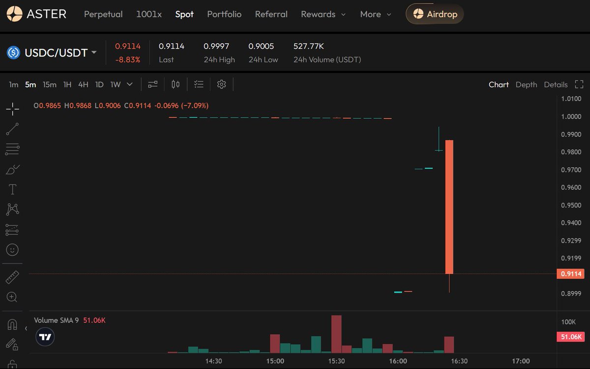Image resolution: width=590 pixels, height=369 pixels.
Task: Open the indicators list icon
Action: tap(199, 84)
